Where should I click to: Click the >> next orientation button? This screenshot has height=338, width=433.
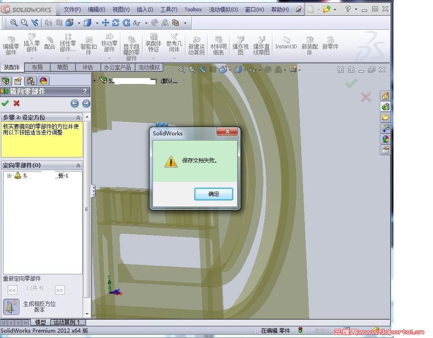click(60, 290)
